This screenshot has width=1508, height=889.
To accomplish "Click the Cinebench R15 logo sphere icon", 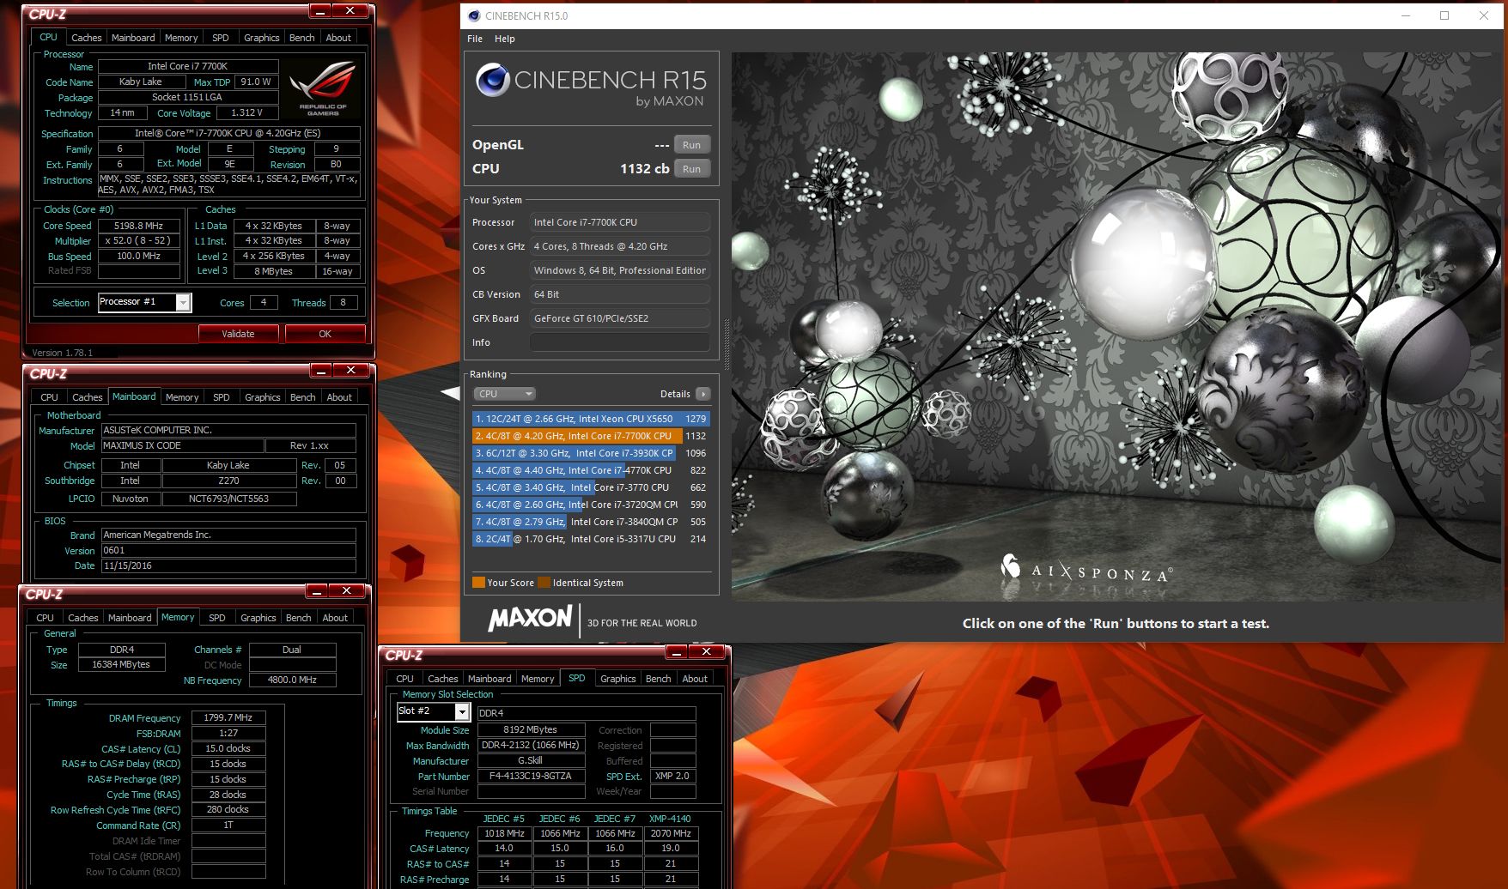I will 493,80.
